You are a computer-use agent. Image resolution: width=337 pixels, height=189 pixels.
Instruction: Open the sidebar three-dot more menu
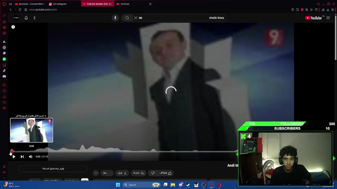point(4,178)
